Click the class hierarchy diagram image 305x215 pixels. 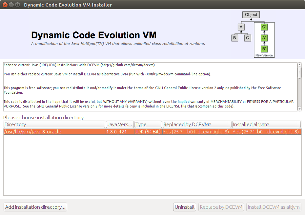pyautogui.click(x=253, y=35)
